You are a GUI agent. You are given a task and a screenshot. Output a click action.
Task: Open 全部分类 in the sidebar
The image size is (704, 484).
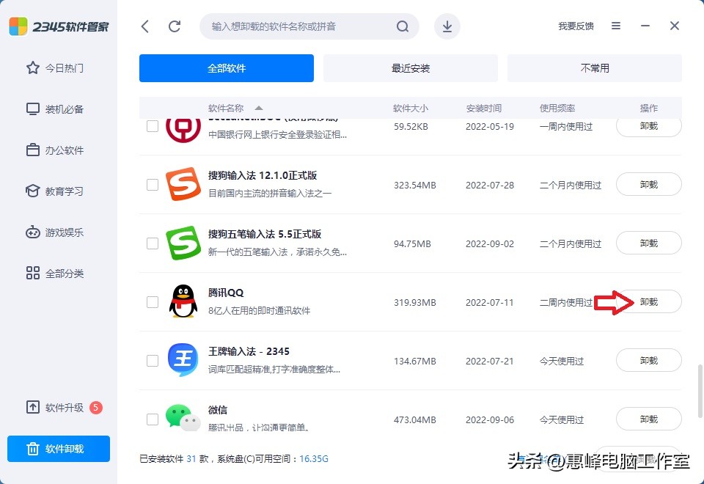pos(55,273)
